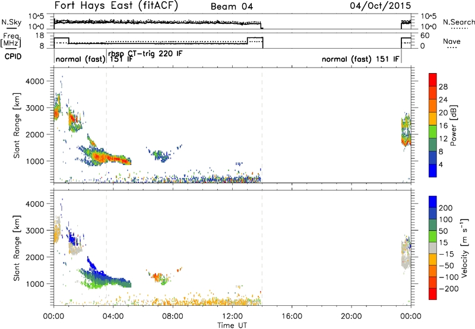Click the '08:00' time axis label

[173, 317]
